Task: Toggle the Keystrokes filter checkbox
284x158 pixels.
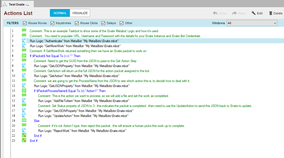Action: click(x=52, y=23)
